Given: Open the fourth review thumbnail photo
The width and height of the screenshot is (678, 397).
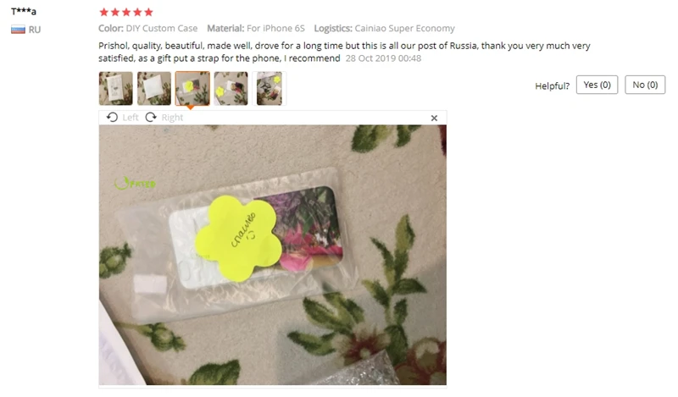Looking at the screenshot, I should click(x=231, y=89).
